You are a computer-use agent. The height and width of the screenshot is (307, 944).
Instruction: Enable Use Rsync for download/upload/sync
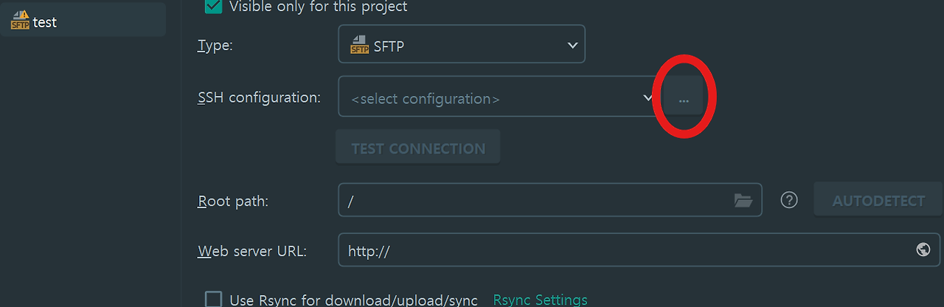point(213,300)
